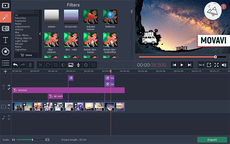Screen dimensions: 230x144
Task: Open the help question mark
Action: 223,7
